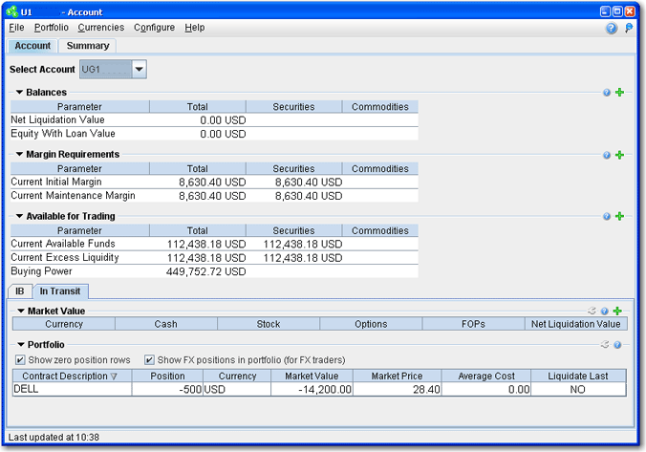The image size is (646, 452).
Task: Click the -14,200.00 market value cell
Action: pos(312,389)
